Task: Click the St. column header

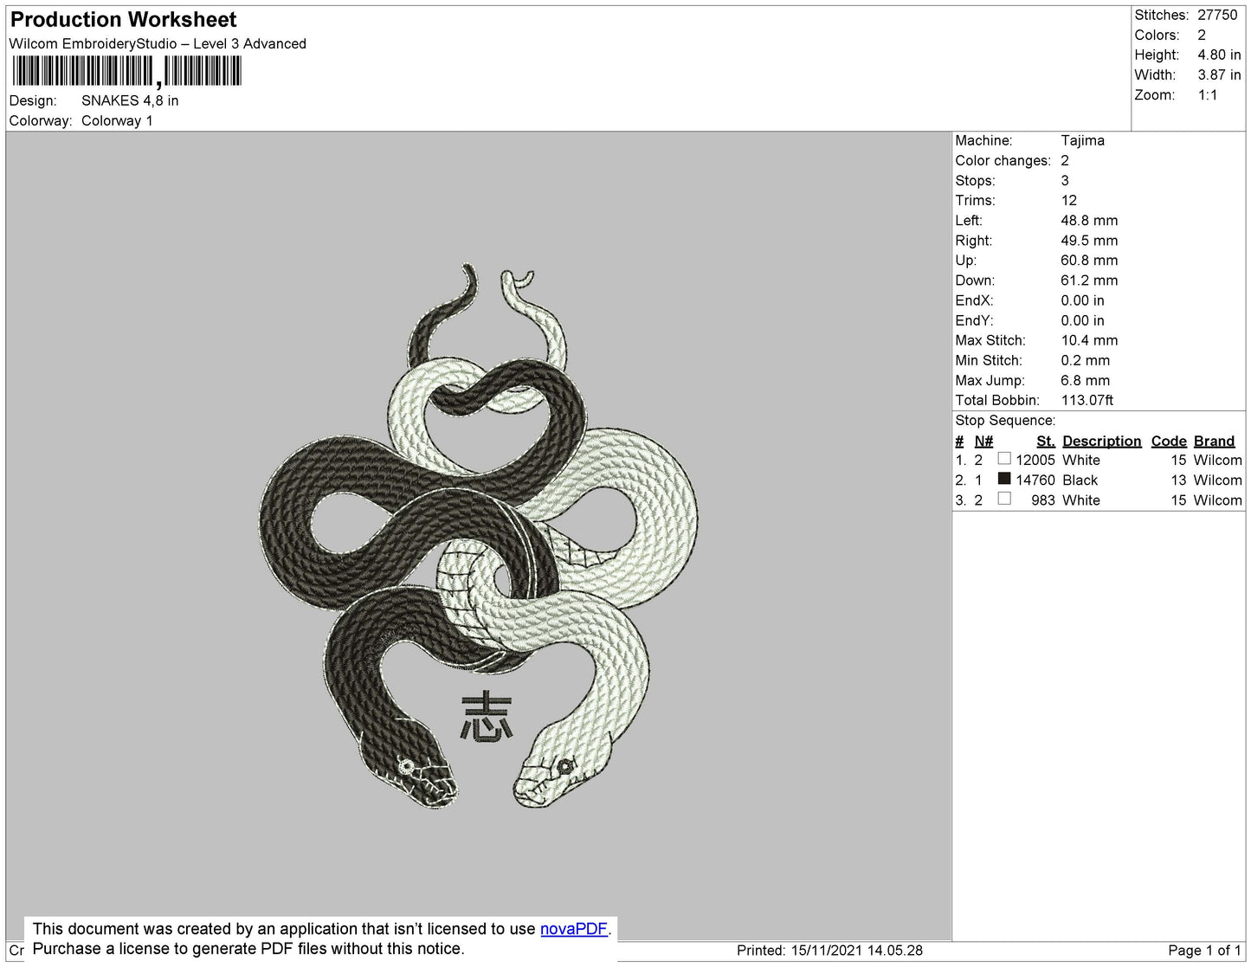Action: click(x=1045, y=441)
